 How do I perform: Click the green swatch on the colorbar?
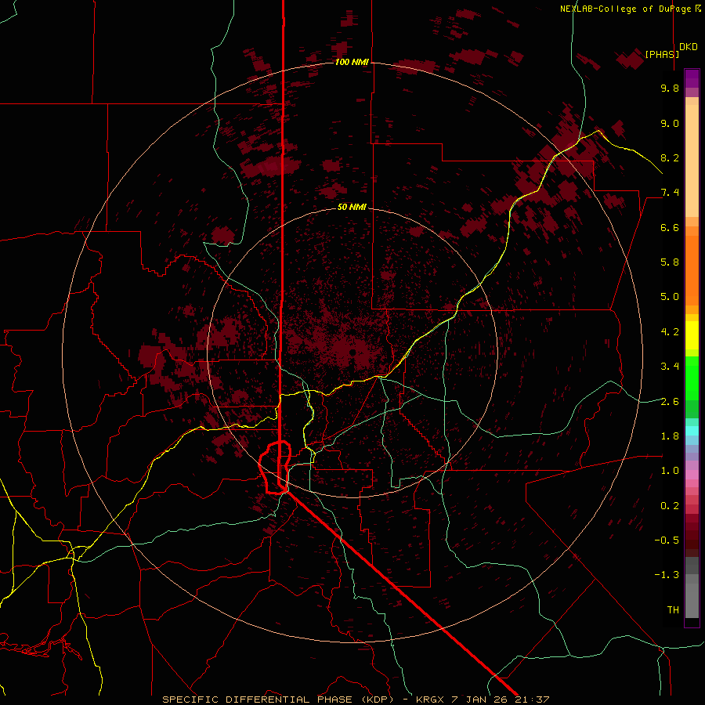point(692,378)
